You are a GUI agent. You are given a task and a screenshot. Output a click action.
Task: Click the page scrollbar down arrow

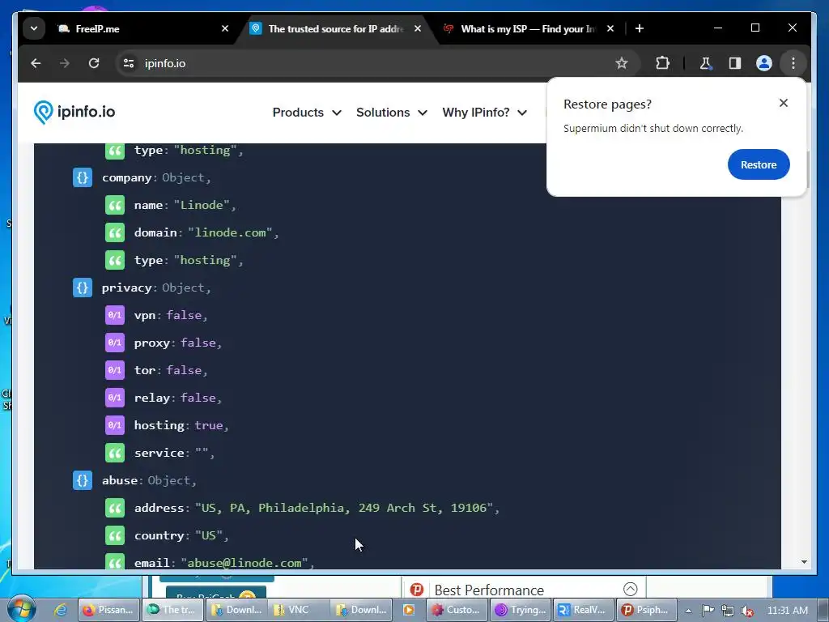click(x=804, y=562)
